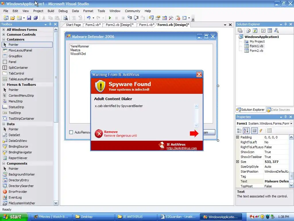
Task: Pin the Toolbox panel with auto-hide pushpin
Action: coord(50,24)
